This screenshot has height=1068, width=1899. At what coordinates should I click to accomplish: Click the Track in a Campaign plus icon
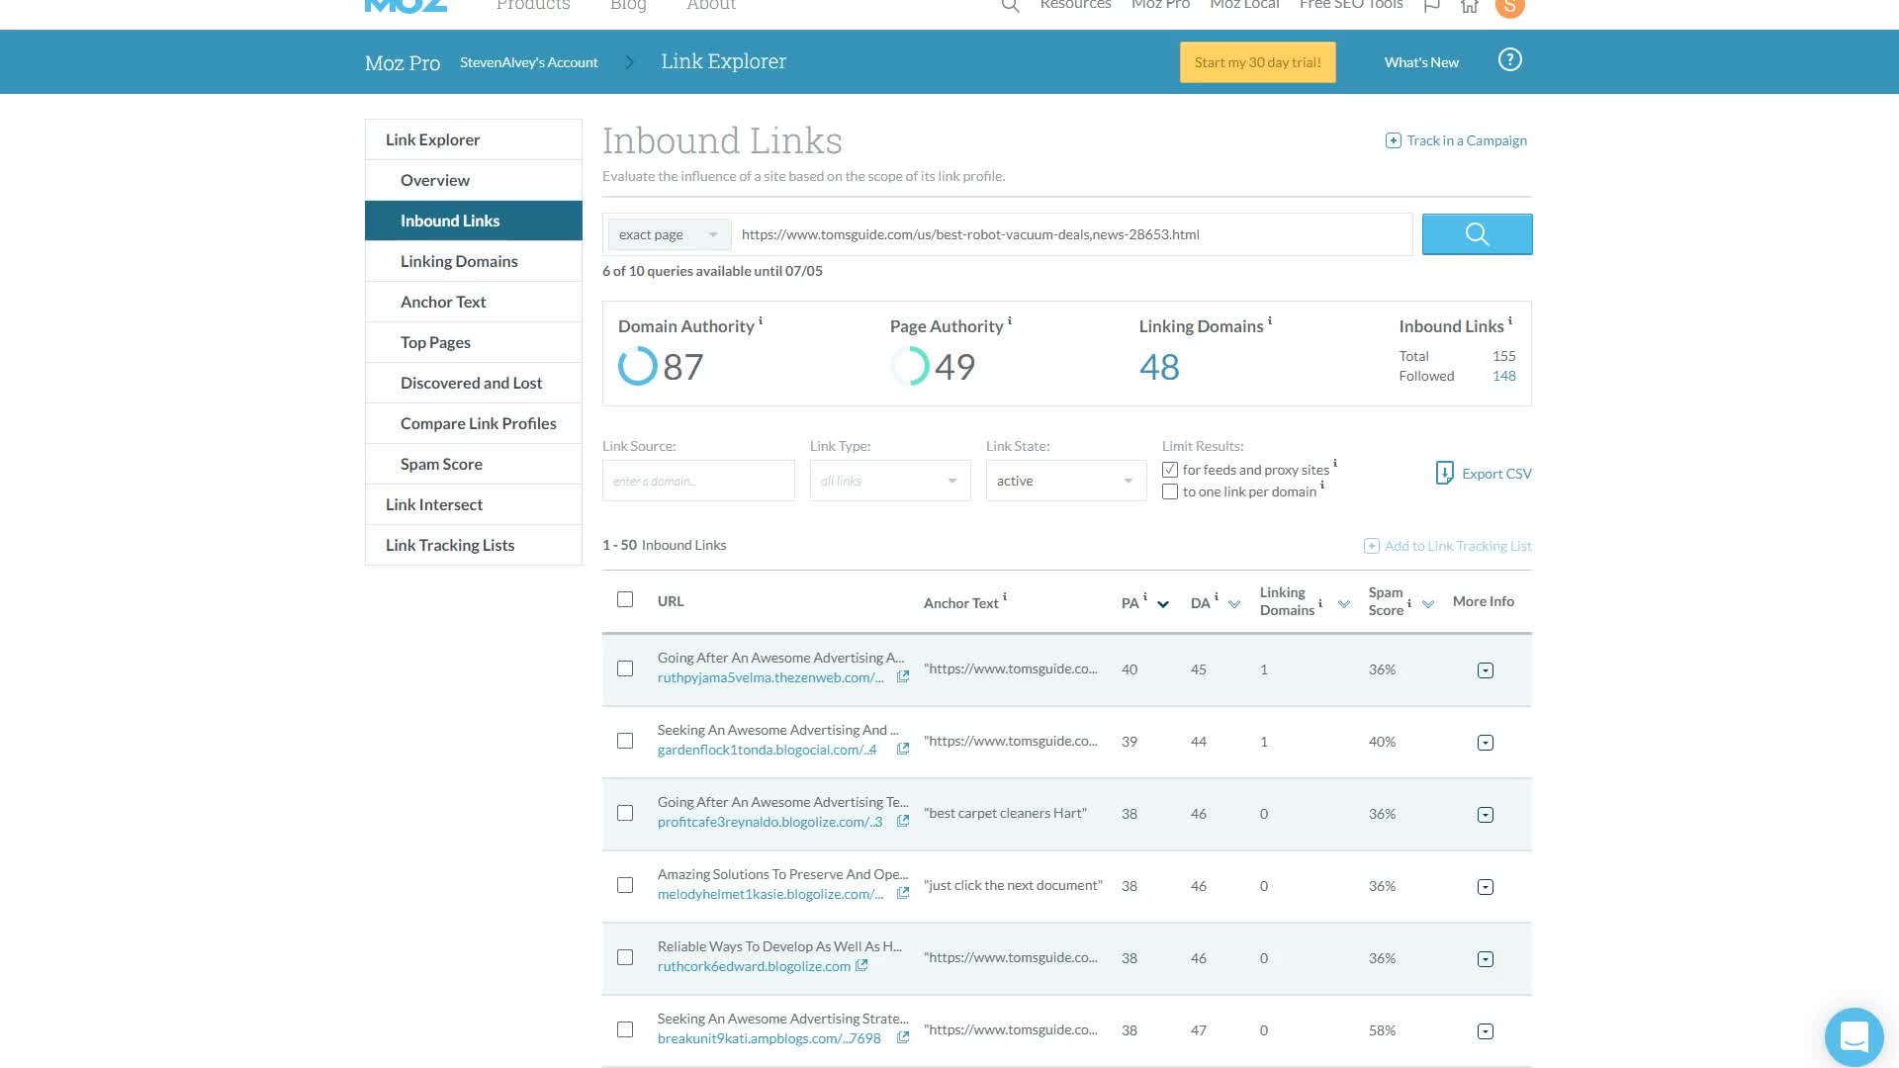[1393, 140]
